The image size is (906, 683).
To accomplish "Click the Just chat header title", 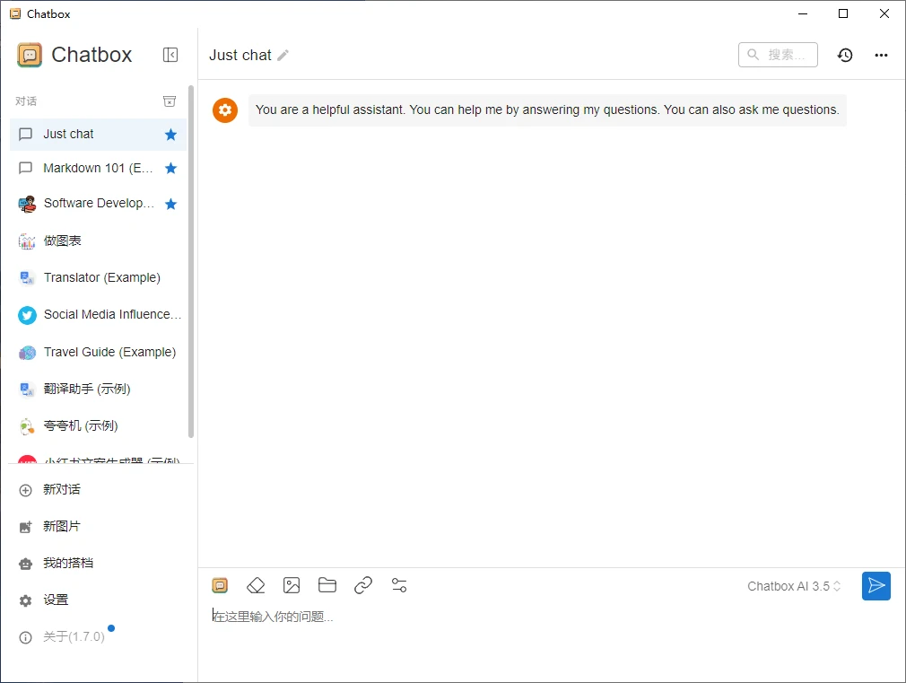I will coord(240,55).
